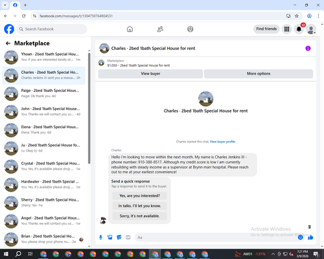Open a new browser tab
The height and width of the screenshot is (259, 324).
[25, 5]
